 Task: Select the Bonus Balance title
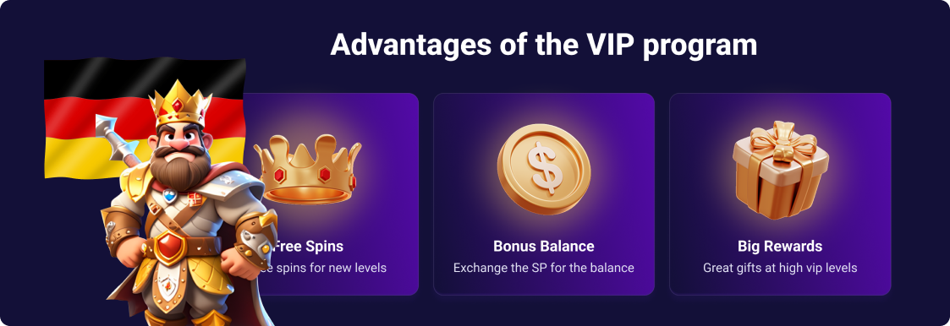coord(543,246)
